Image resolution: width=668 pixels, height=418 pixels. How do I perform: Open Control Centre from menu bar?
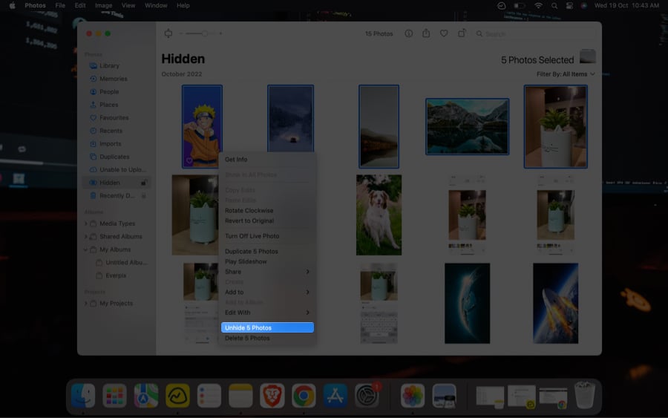click(x=569, y=5)
